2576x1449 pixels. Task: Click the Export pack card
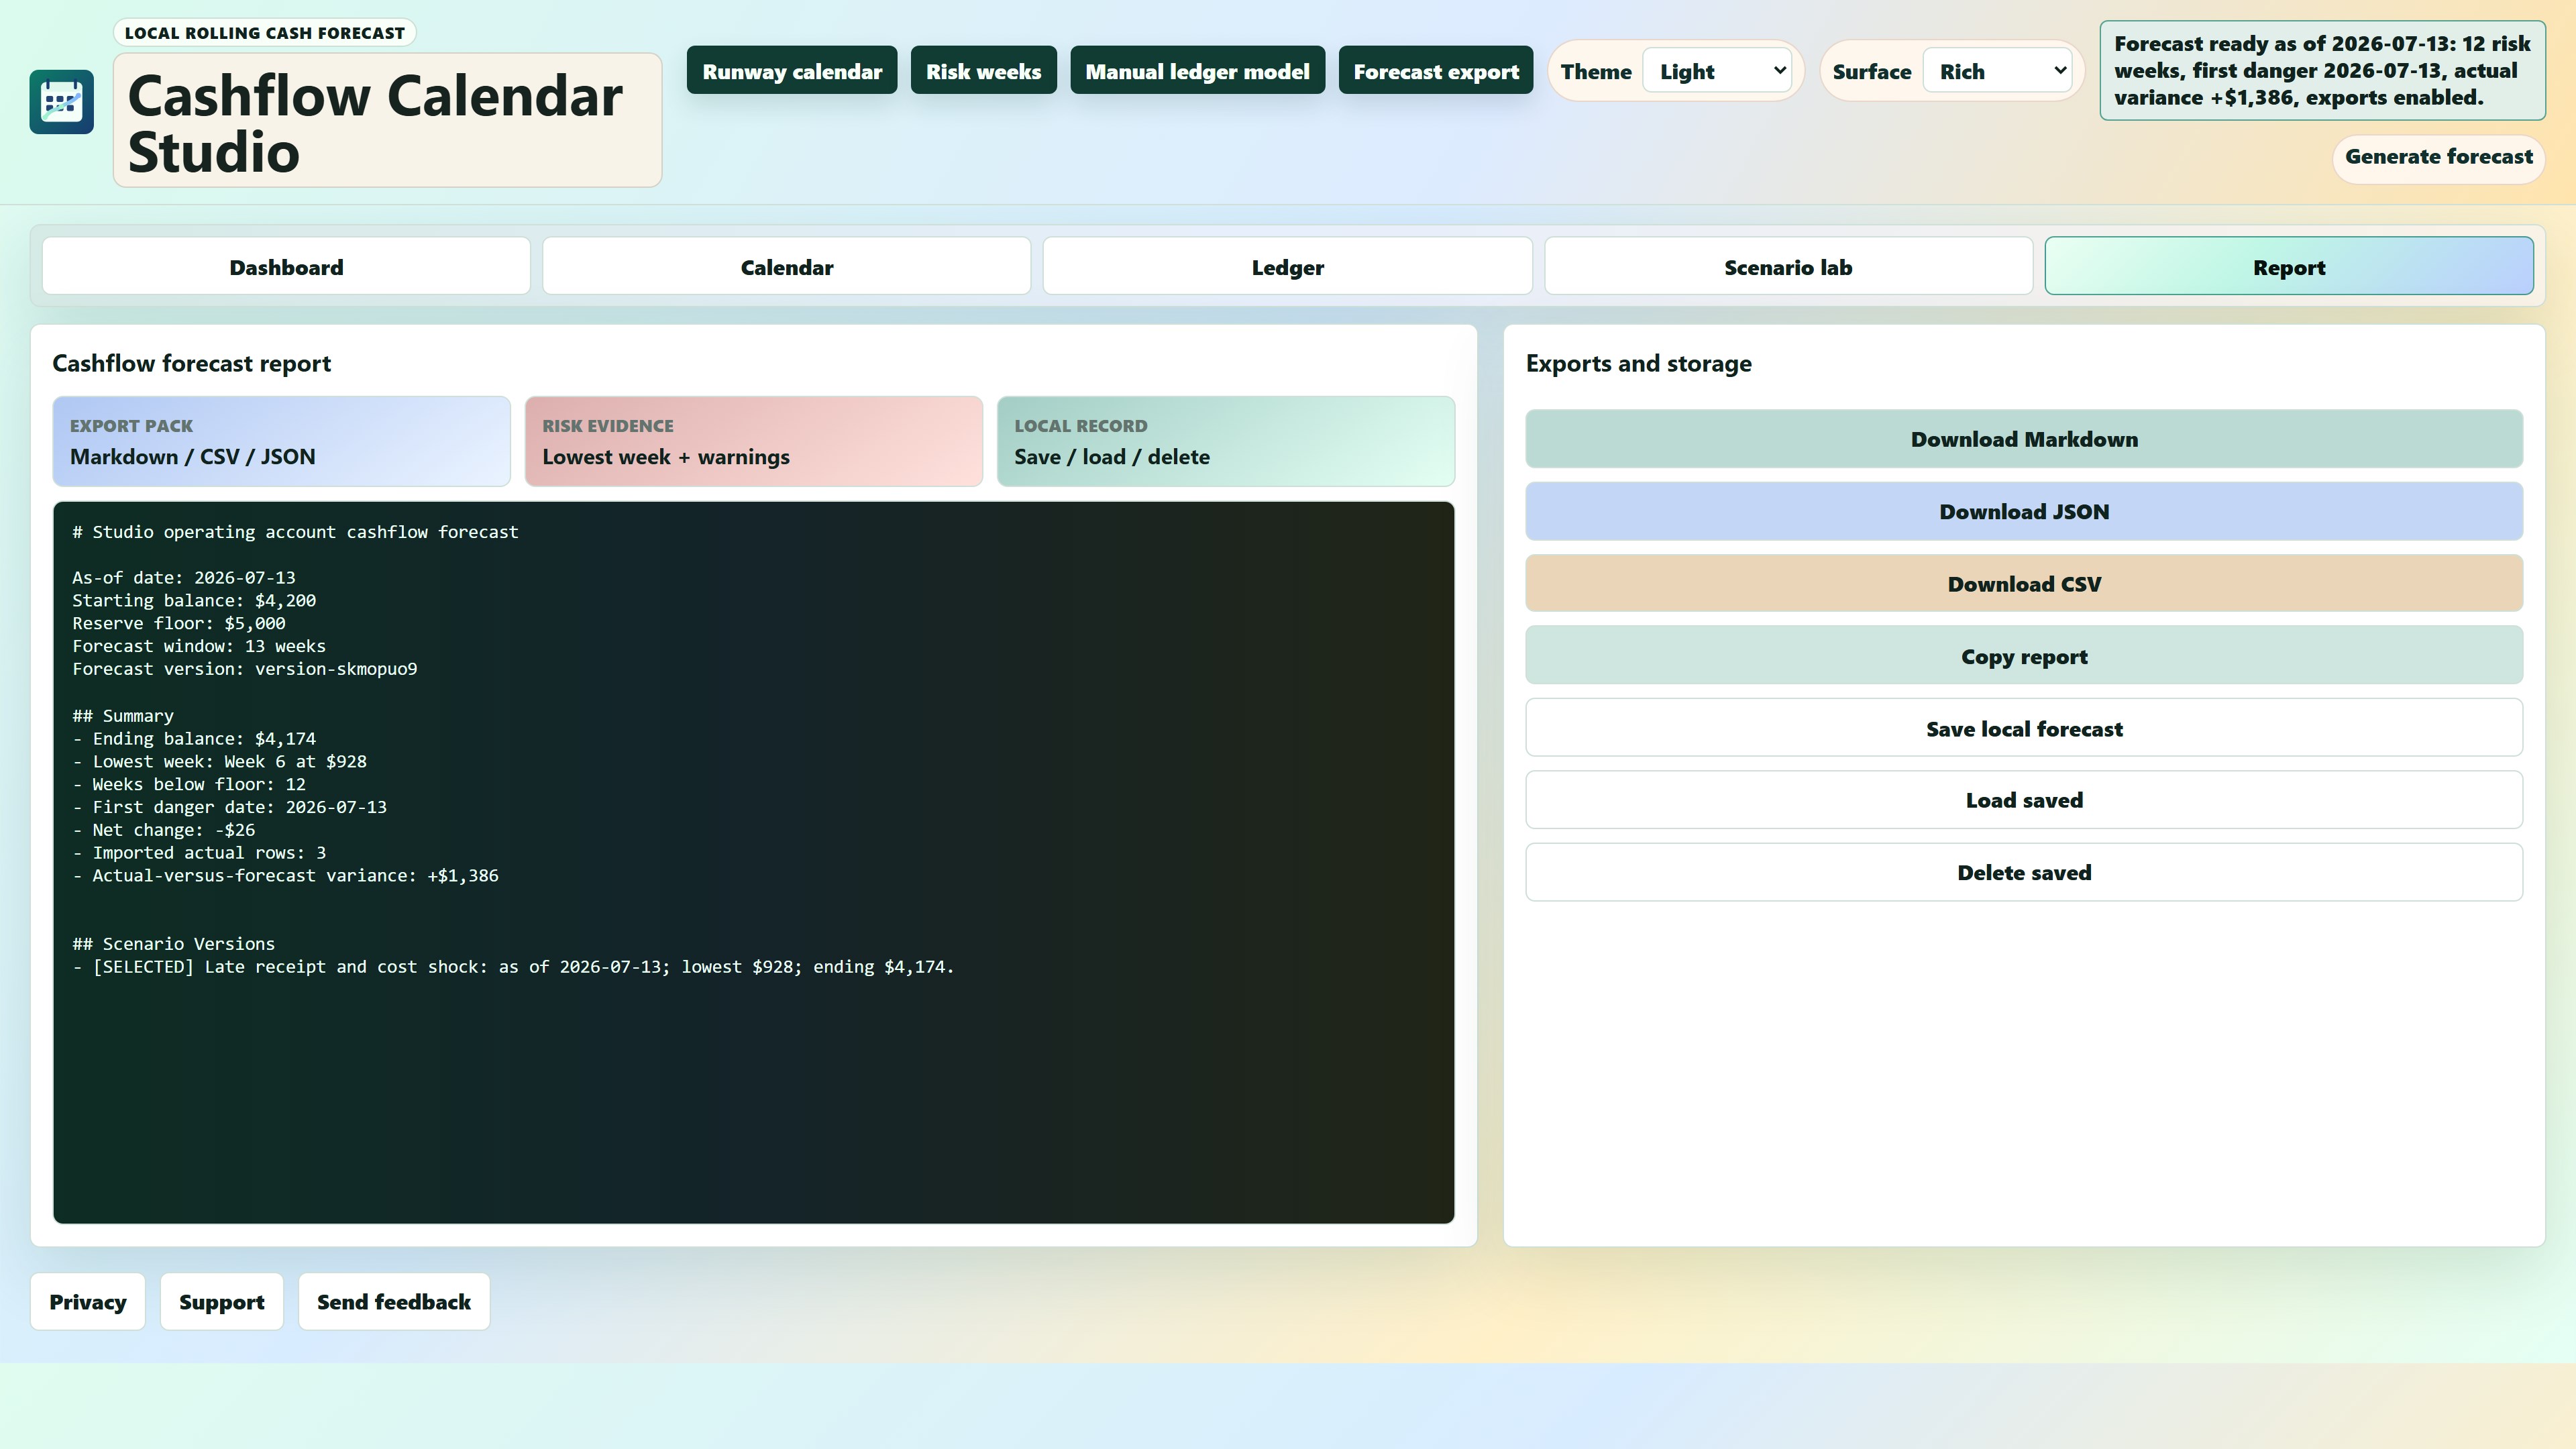point(281,441)
